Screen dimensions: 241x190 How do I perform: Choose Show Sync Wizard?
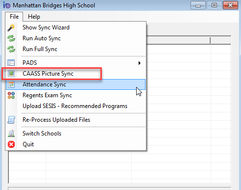(x=75, y=27)
